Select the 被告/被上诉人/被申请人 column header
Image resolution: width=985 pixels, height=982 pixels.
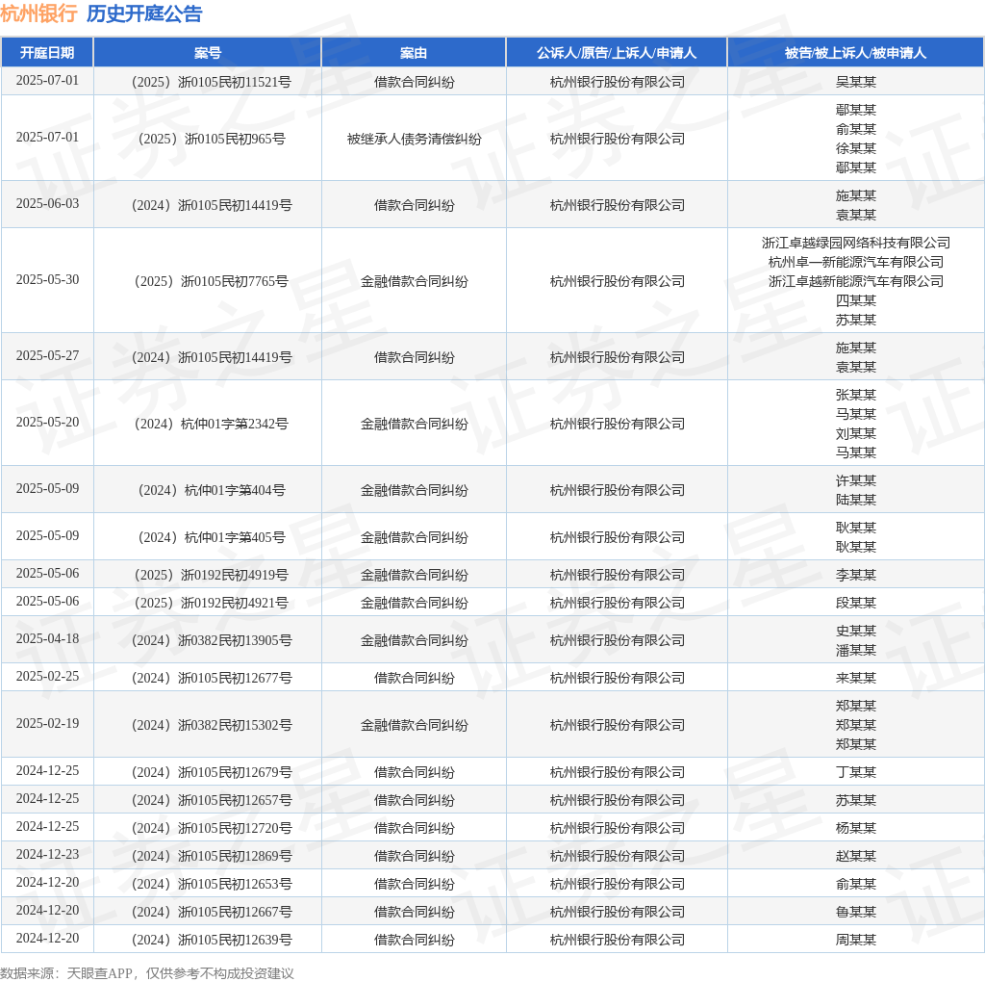[x=855, y=53]
